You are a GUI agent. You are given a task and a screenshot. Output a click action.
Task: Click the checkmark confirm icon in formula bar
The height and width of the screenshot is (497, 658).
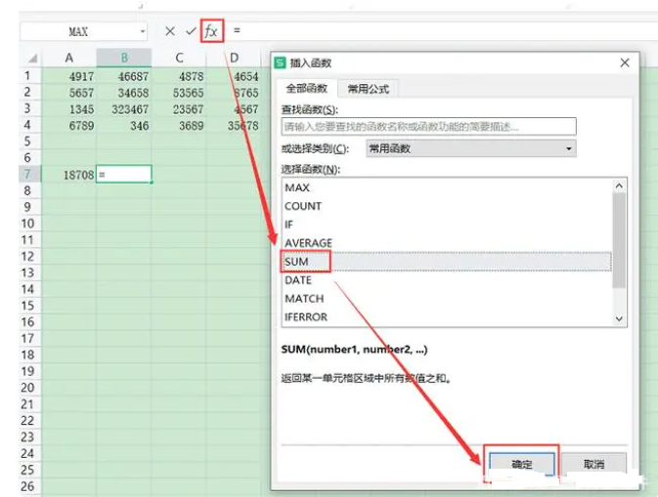pyautogui.click(x=191, y=31)
